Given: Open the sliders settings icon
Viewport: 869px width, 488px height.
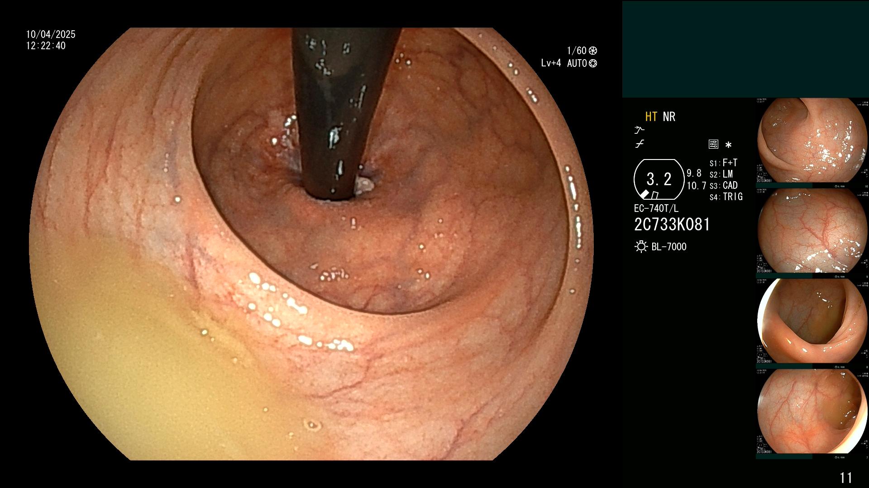Looking at the screenshot, I should pyautogui.click(x=713, y=145).
